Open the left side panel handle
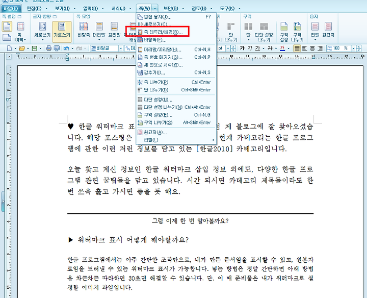This screenshot has height=298, width=367. [x=3, y=201]
